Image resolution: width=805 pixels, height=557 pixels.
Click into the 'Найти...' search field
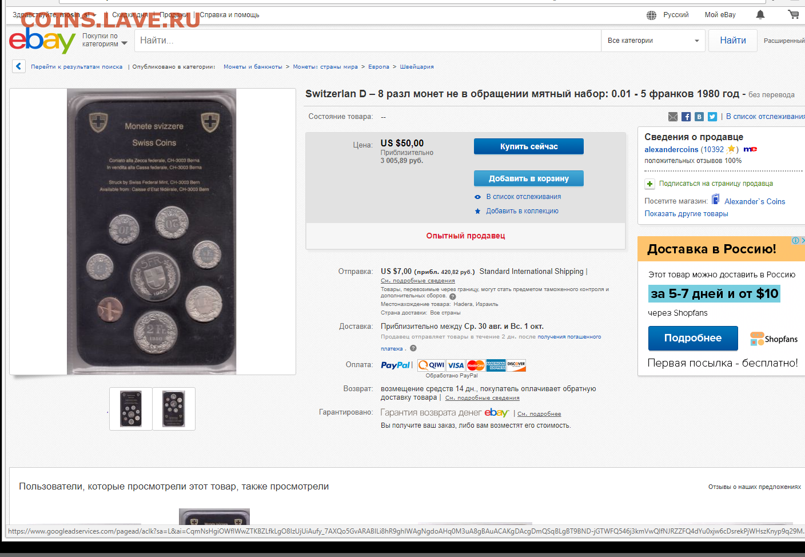(368, 41)
